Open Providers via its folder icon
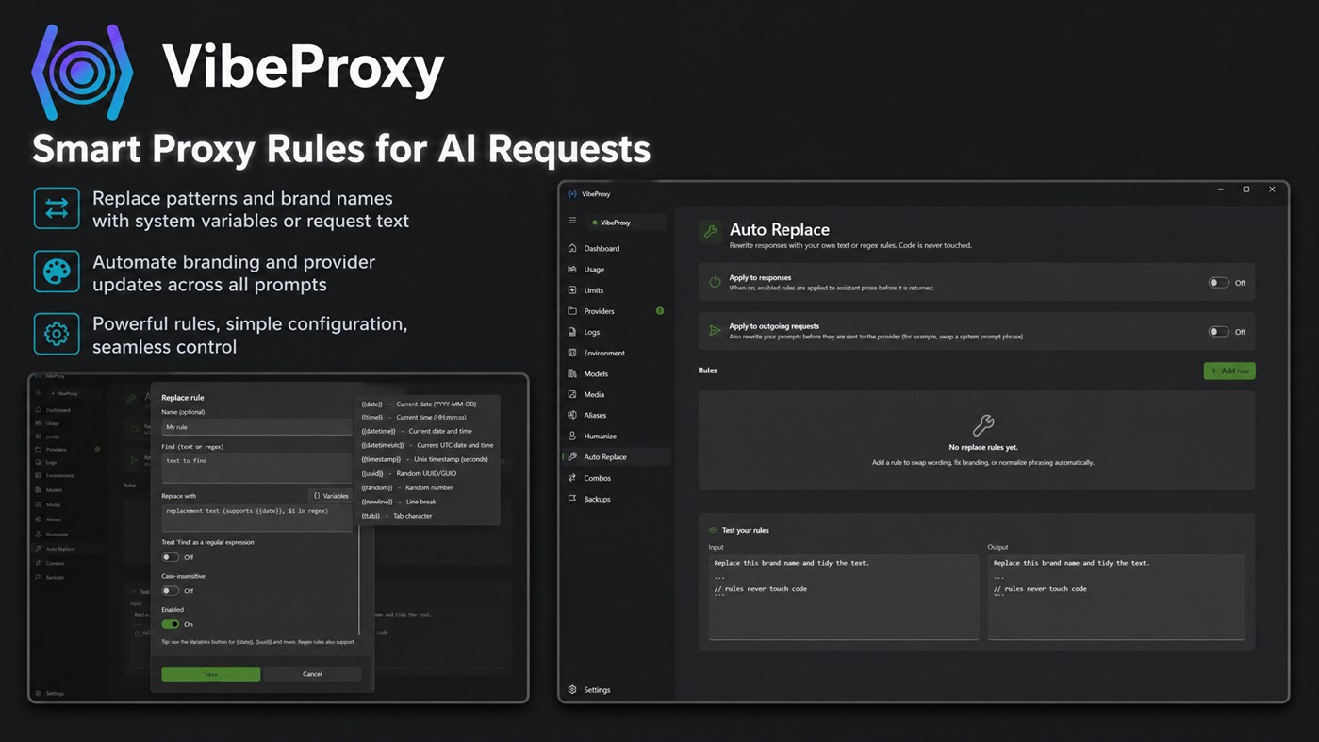1319x742 pixels. [x=572, y=310]
